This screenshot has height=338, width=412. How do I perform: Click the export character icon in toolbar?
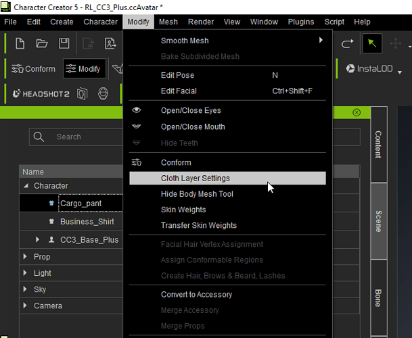coord(110,43)
